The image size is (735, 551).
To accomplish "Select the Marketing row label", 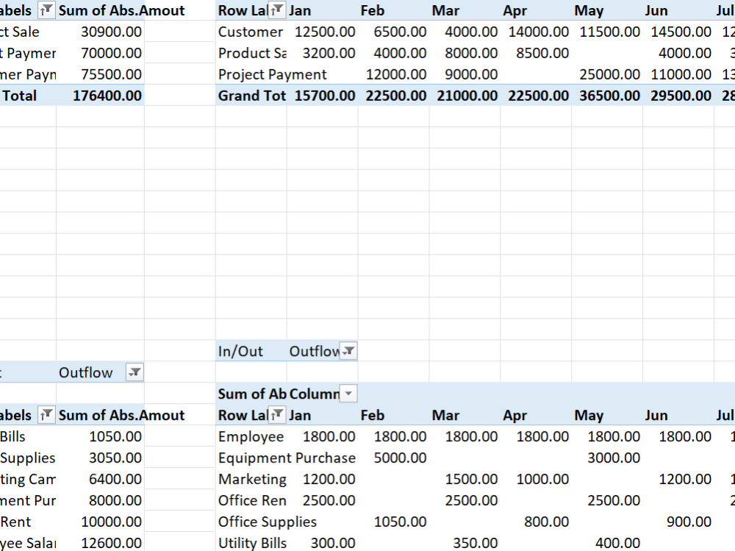I will (251, 479).
